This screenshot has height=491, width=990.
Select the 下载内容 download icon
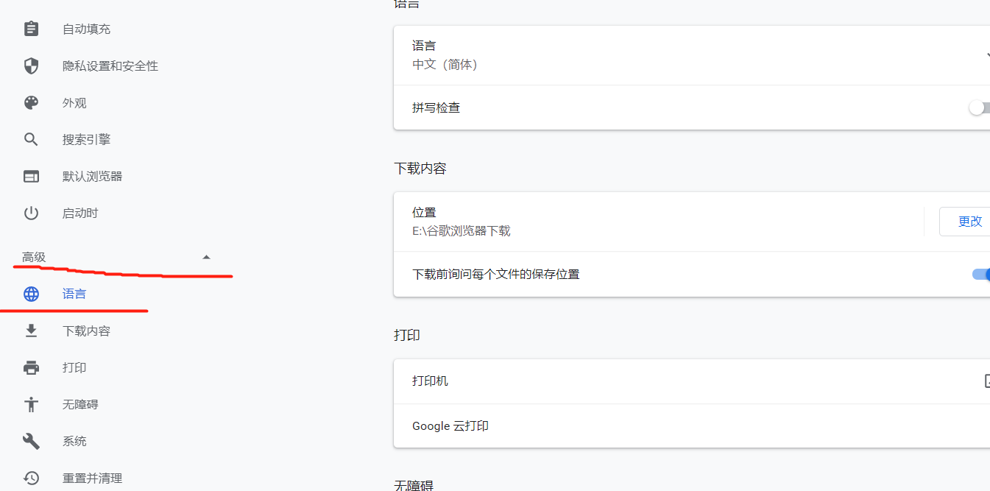pos(31,330)
